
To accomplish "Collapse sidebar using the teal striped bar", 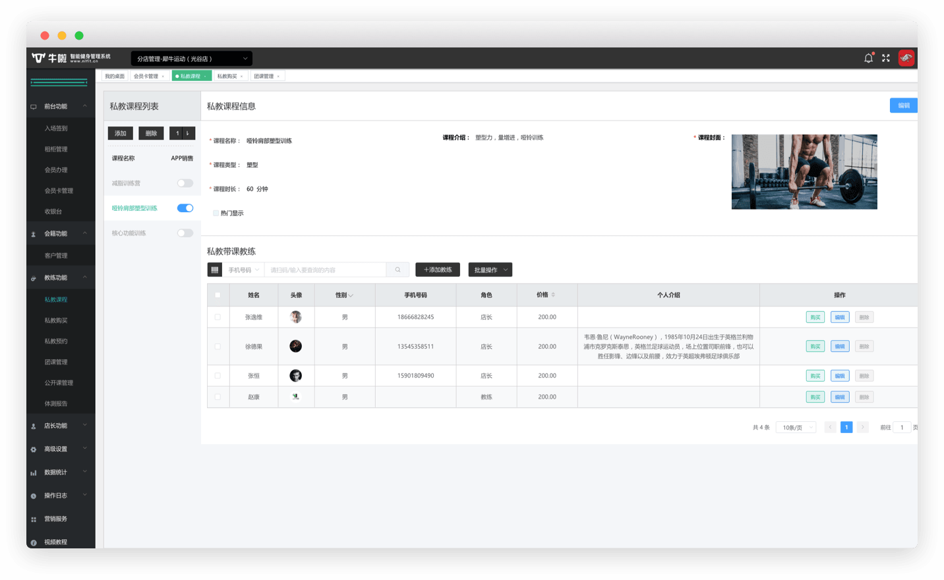I will coord(59,82).
